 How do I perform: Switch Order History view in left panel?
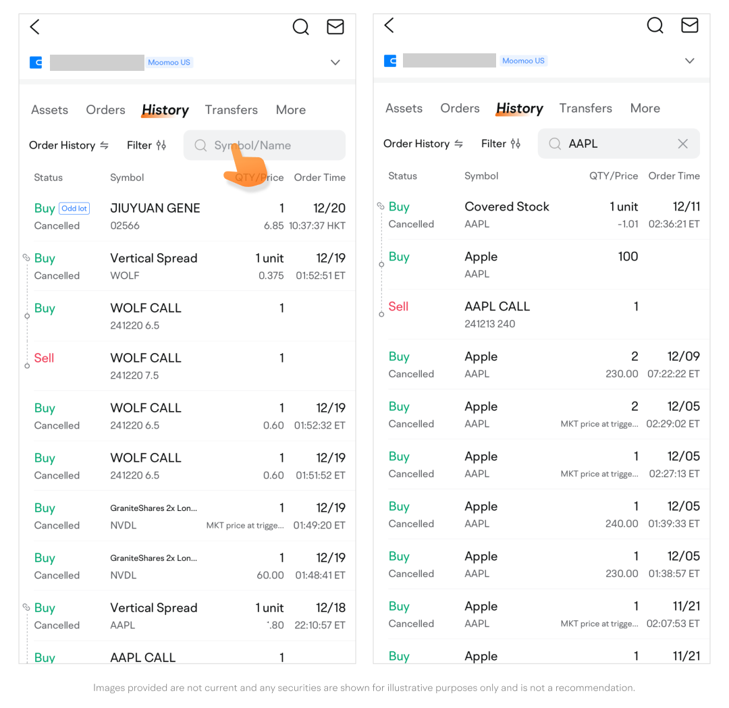[x=69, y=145]
